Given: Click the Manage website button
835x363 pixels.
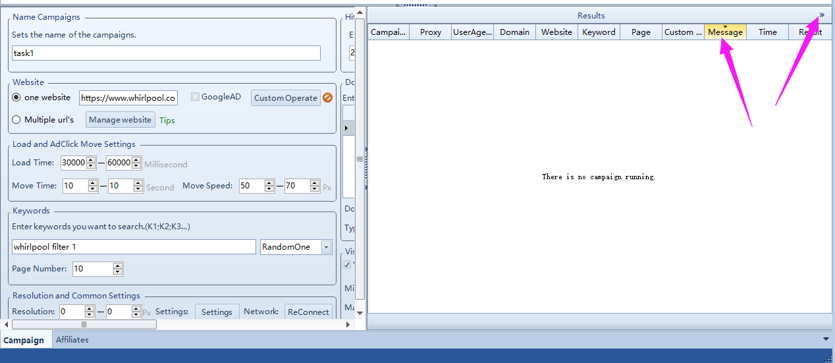Looking at the screenshot, I should click(121, 120).
